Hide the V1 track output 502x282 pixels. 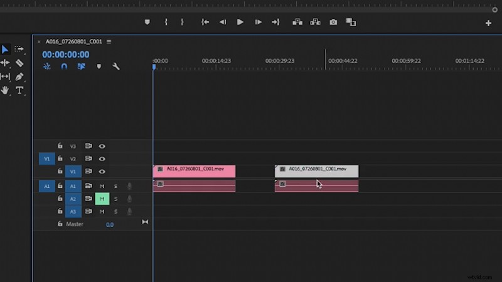(x=102, y=171)
